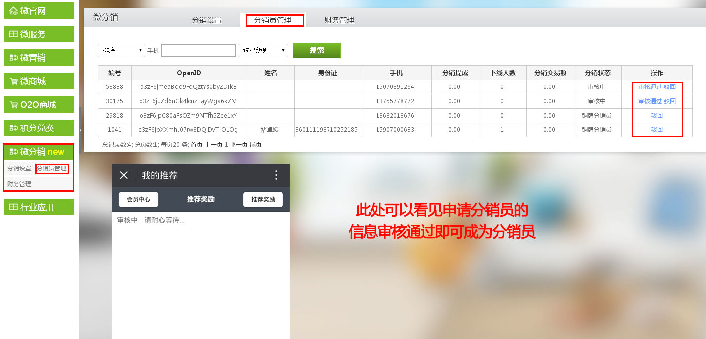Click 审核通过 for record 58838
706x339 pixels.
tap(650, 87)
